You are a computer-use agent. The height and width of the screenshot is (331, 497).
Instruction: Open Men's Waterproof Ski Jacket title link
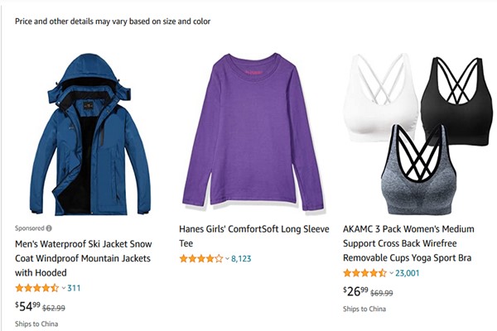83,258
